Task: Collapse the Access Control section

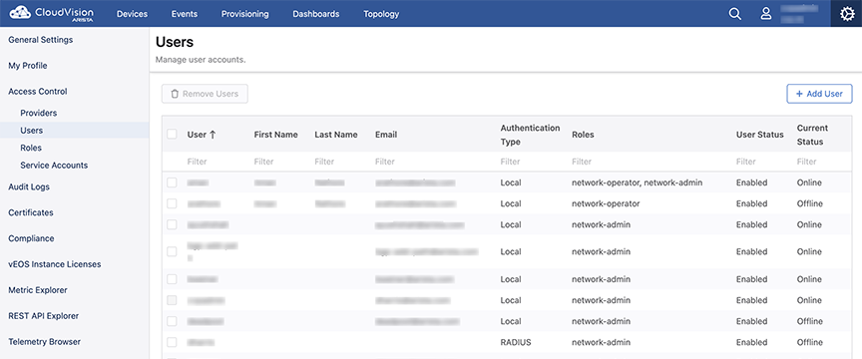Action: click(x=37, y=92)
